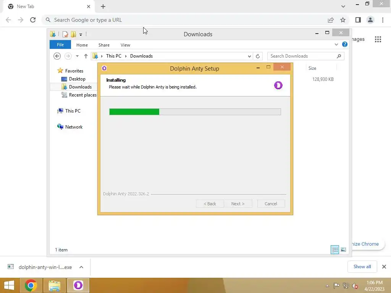
Task: Open the File menu in Explorer
Action: pos(60,45)
